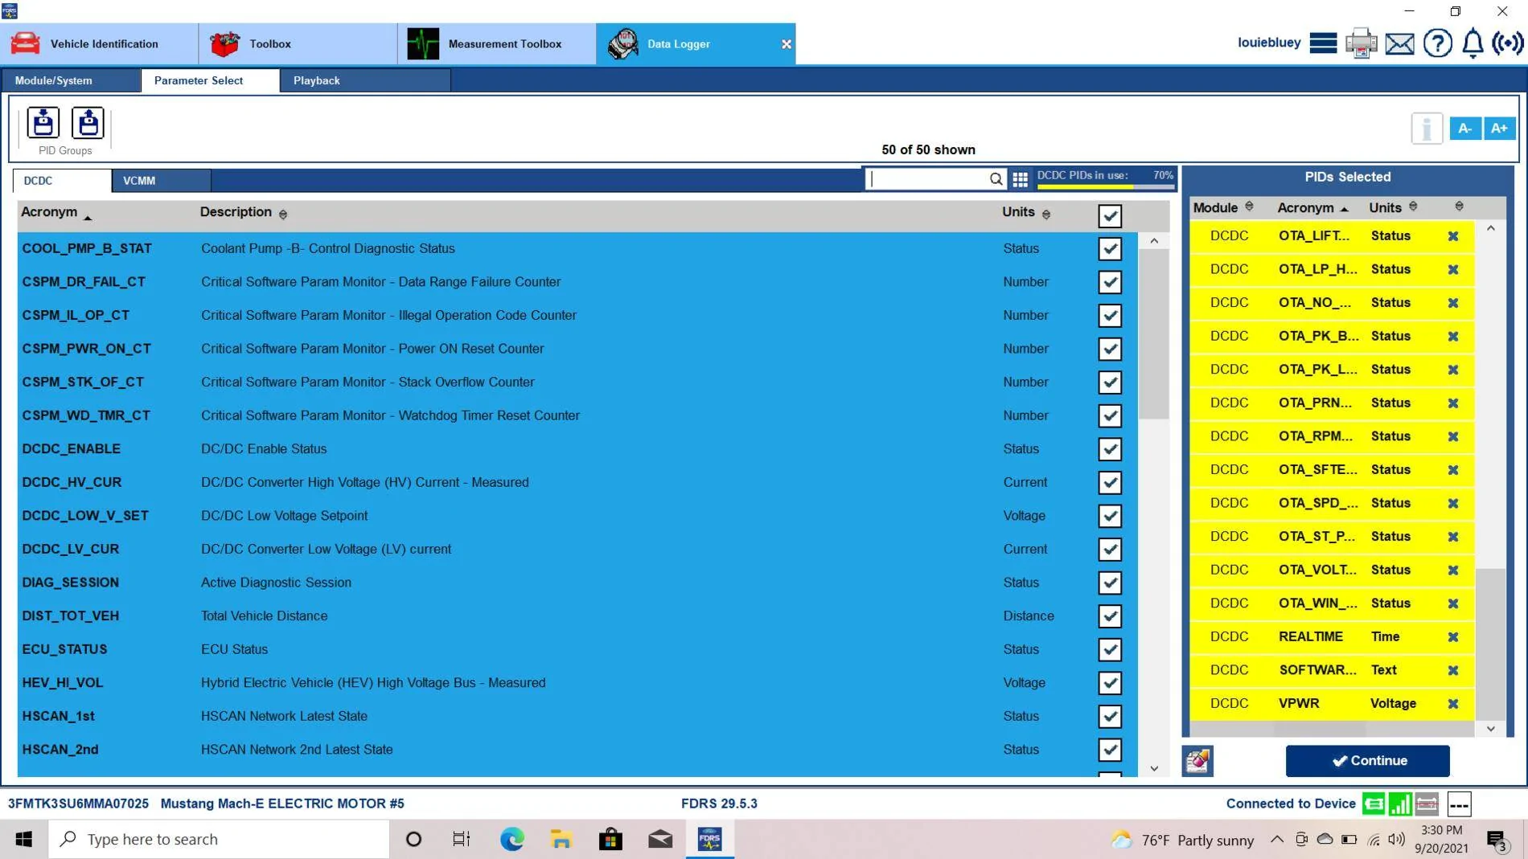This screenshot has width=1528, height=859.
Task: Open the hamburger menu icon
Action: 1323,43
